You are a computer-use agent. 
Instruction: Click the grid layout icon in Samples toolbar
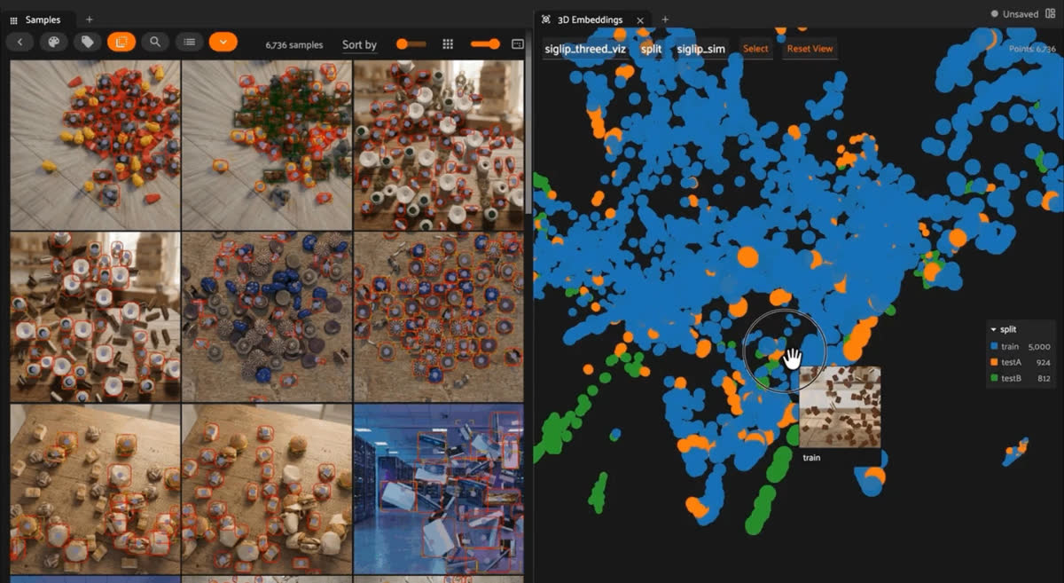(448, 43)
